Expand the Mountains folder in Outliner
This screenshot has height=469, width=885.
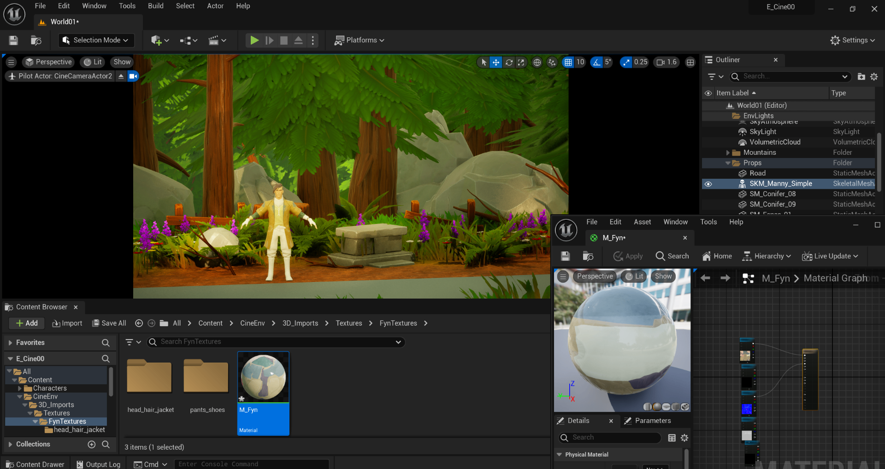click(728, 152)
